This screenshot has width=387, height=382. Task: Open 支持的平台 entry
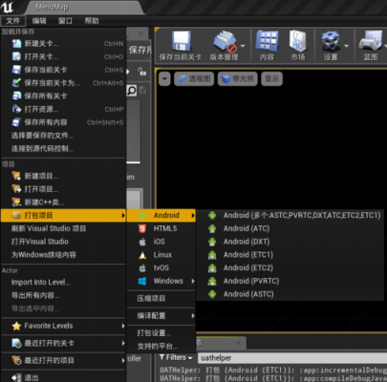point(161,346)
